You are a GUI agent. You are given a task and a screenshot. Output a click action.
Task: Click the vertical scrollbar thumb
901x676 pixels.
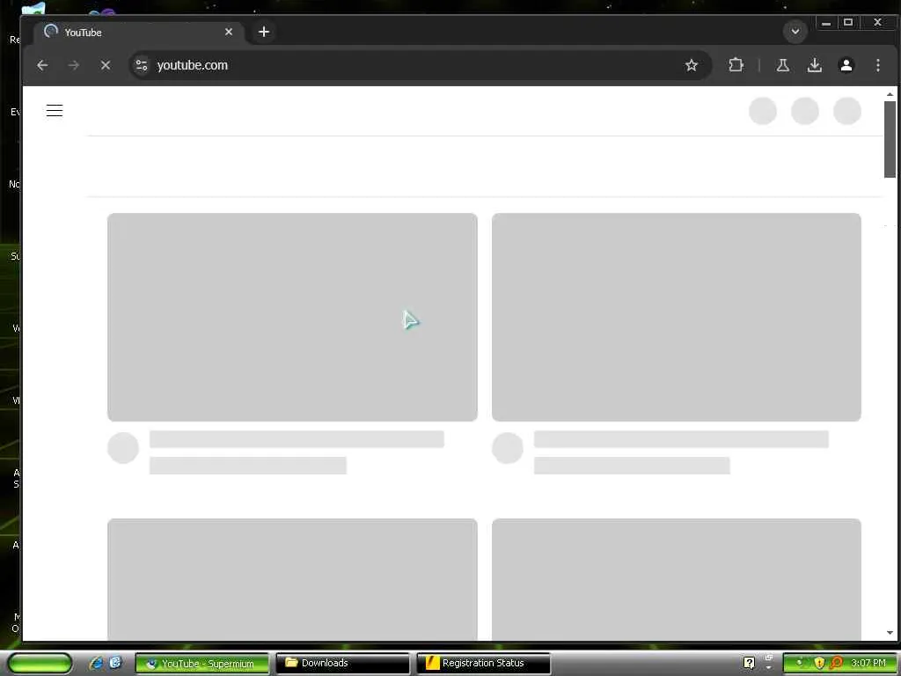890,139
